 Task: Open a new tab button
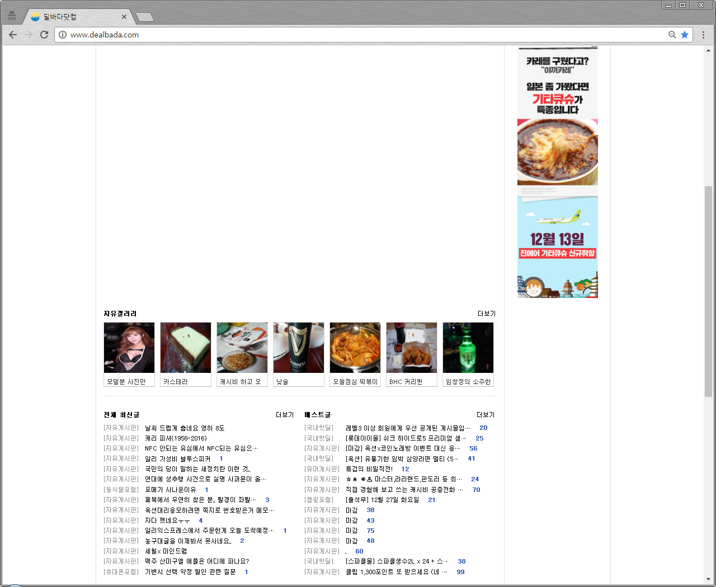pyautogui.click(x=145, y=17)
